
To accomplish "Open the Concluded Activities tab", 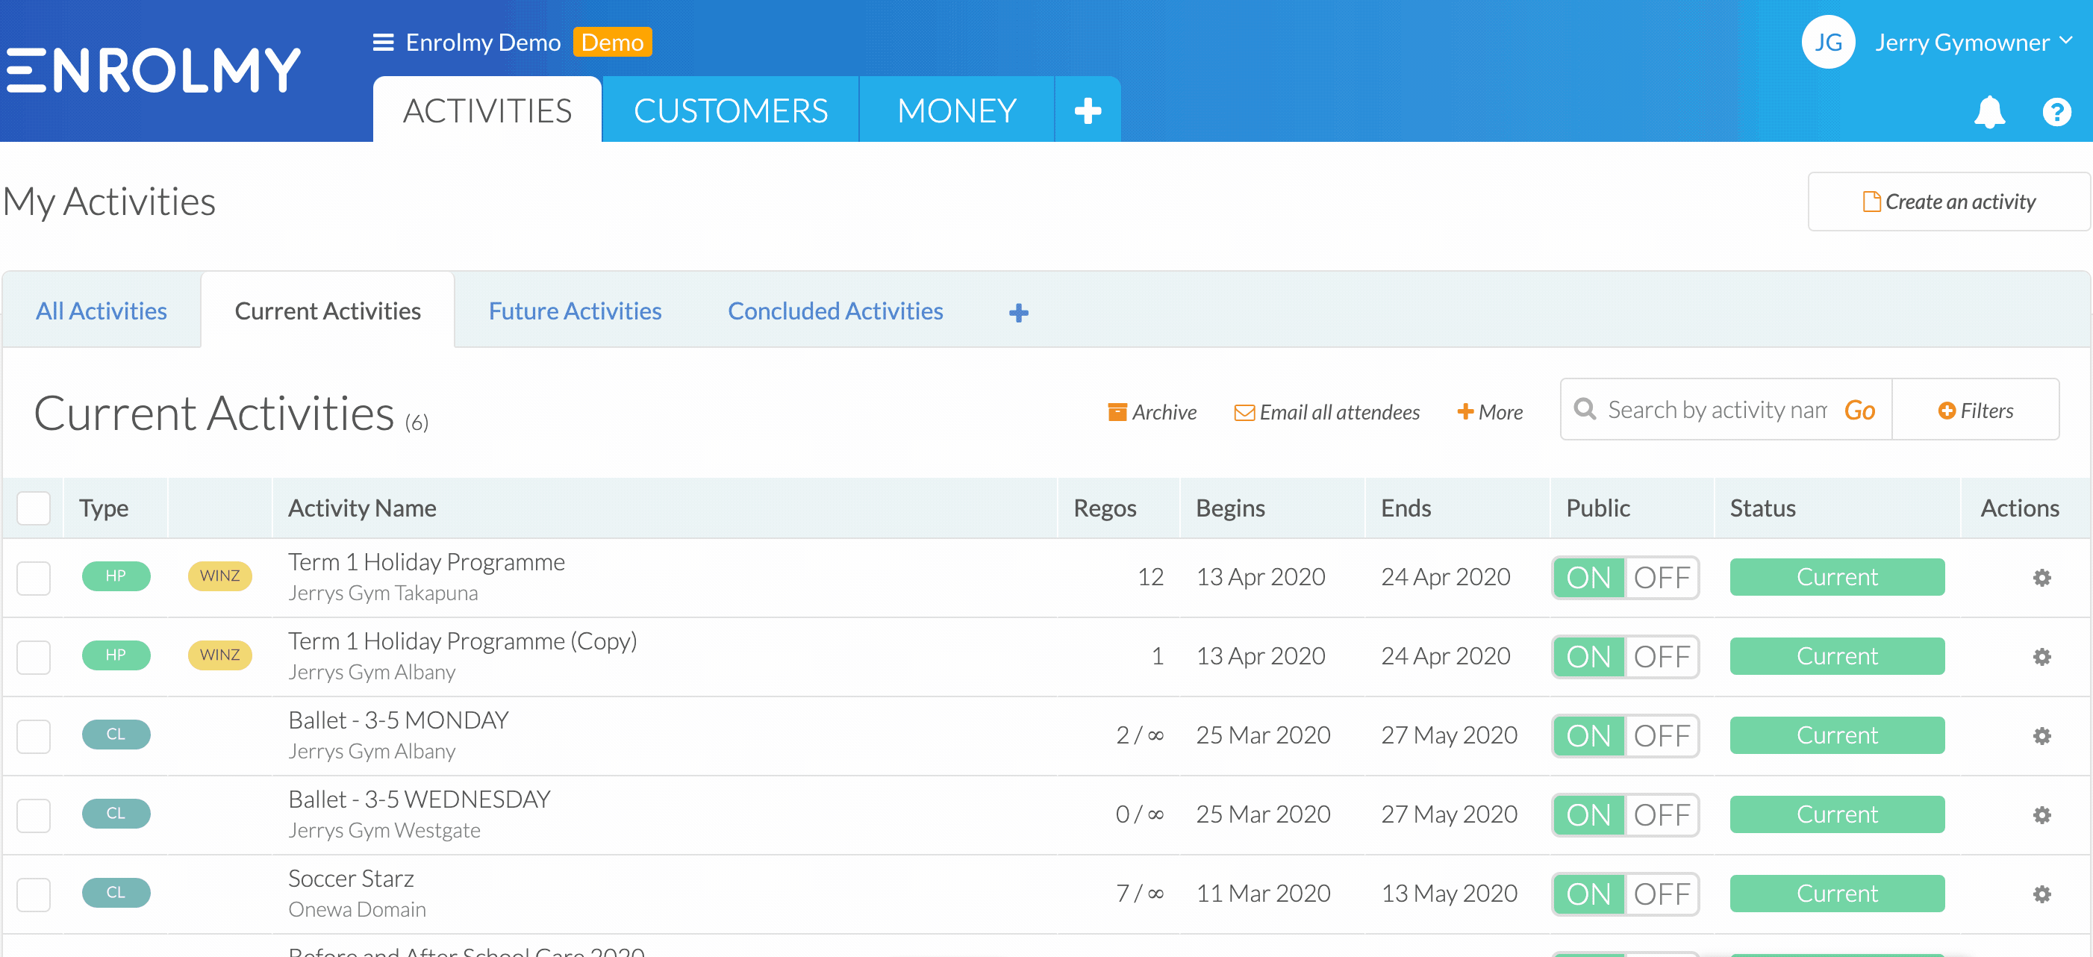I will coord(835,311).
